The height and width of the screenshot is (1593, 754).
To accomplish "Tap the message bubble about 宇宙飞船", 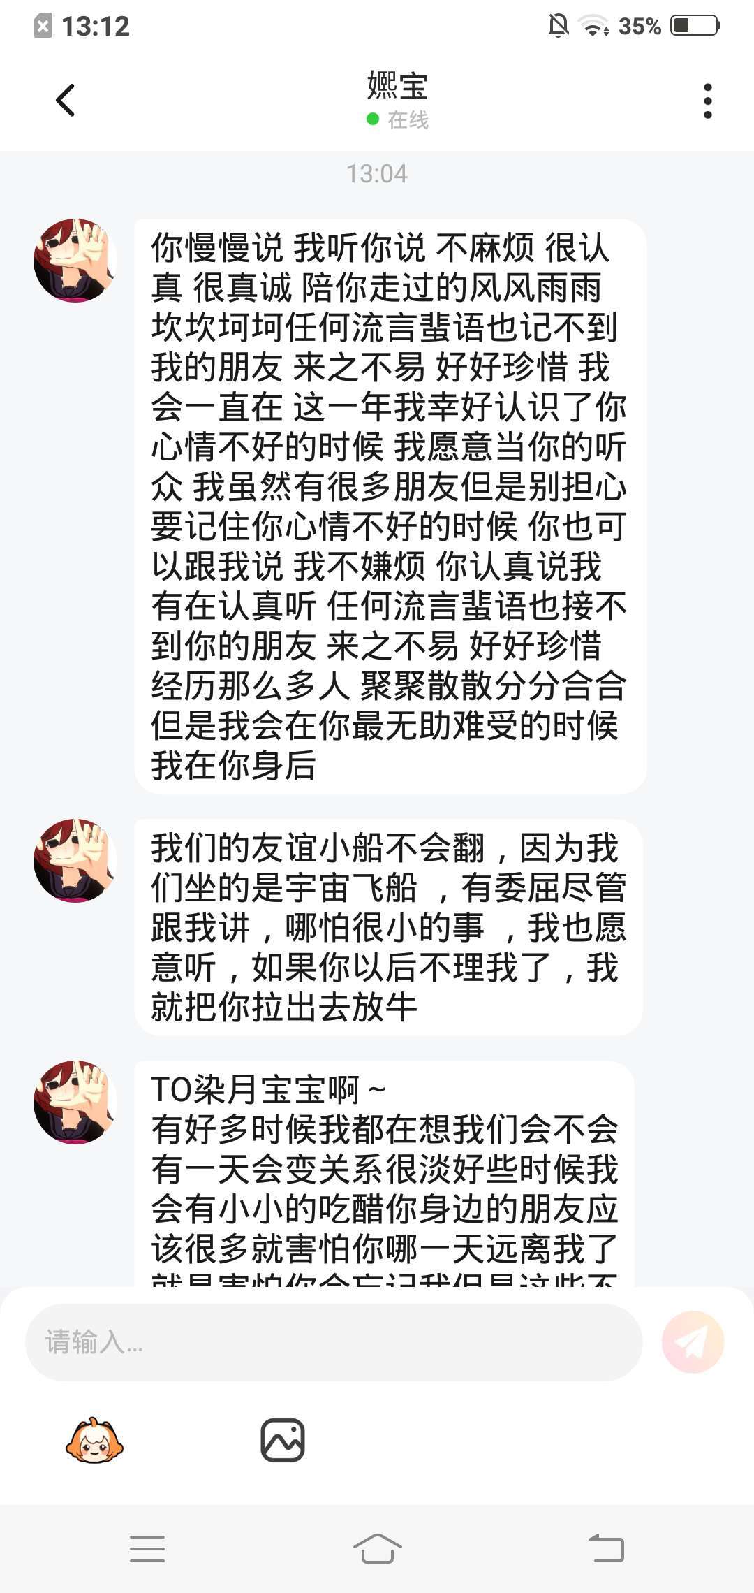I will pyautogui.click(x=388, y=927).
